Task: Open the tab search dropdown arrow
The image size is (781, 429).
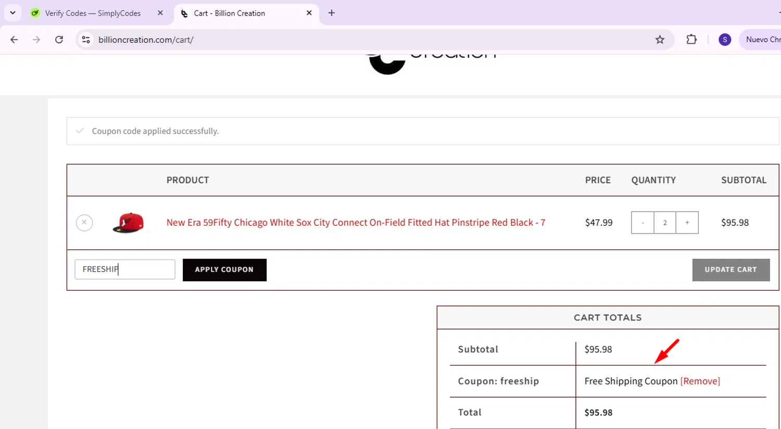Action: [x=12, y=13]
